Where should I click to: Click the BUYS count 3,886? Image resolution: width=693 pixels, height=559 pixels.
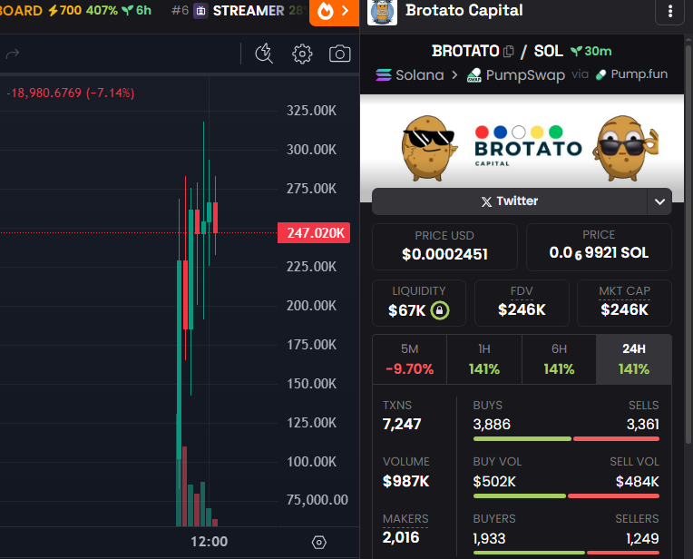pyautogui.click(x=492, y=425)
